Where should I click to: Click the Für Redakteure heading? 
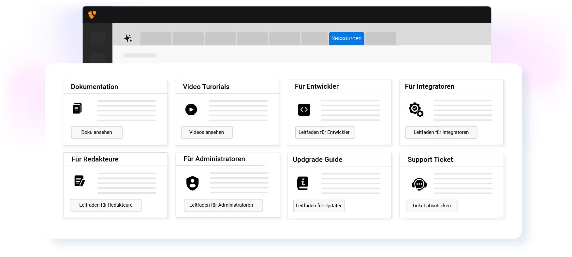coord(95,159)
